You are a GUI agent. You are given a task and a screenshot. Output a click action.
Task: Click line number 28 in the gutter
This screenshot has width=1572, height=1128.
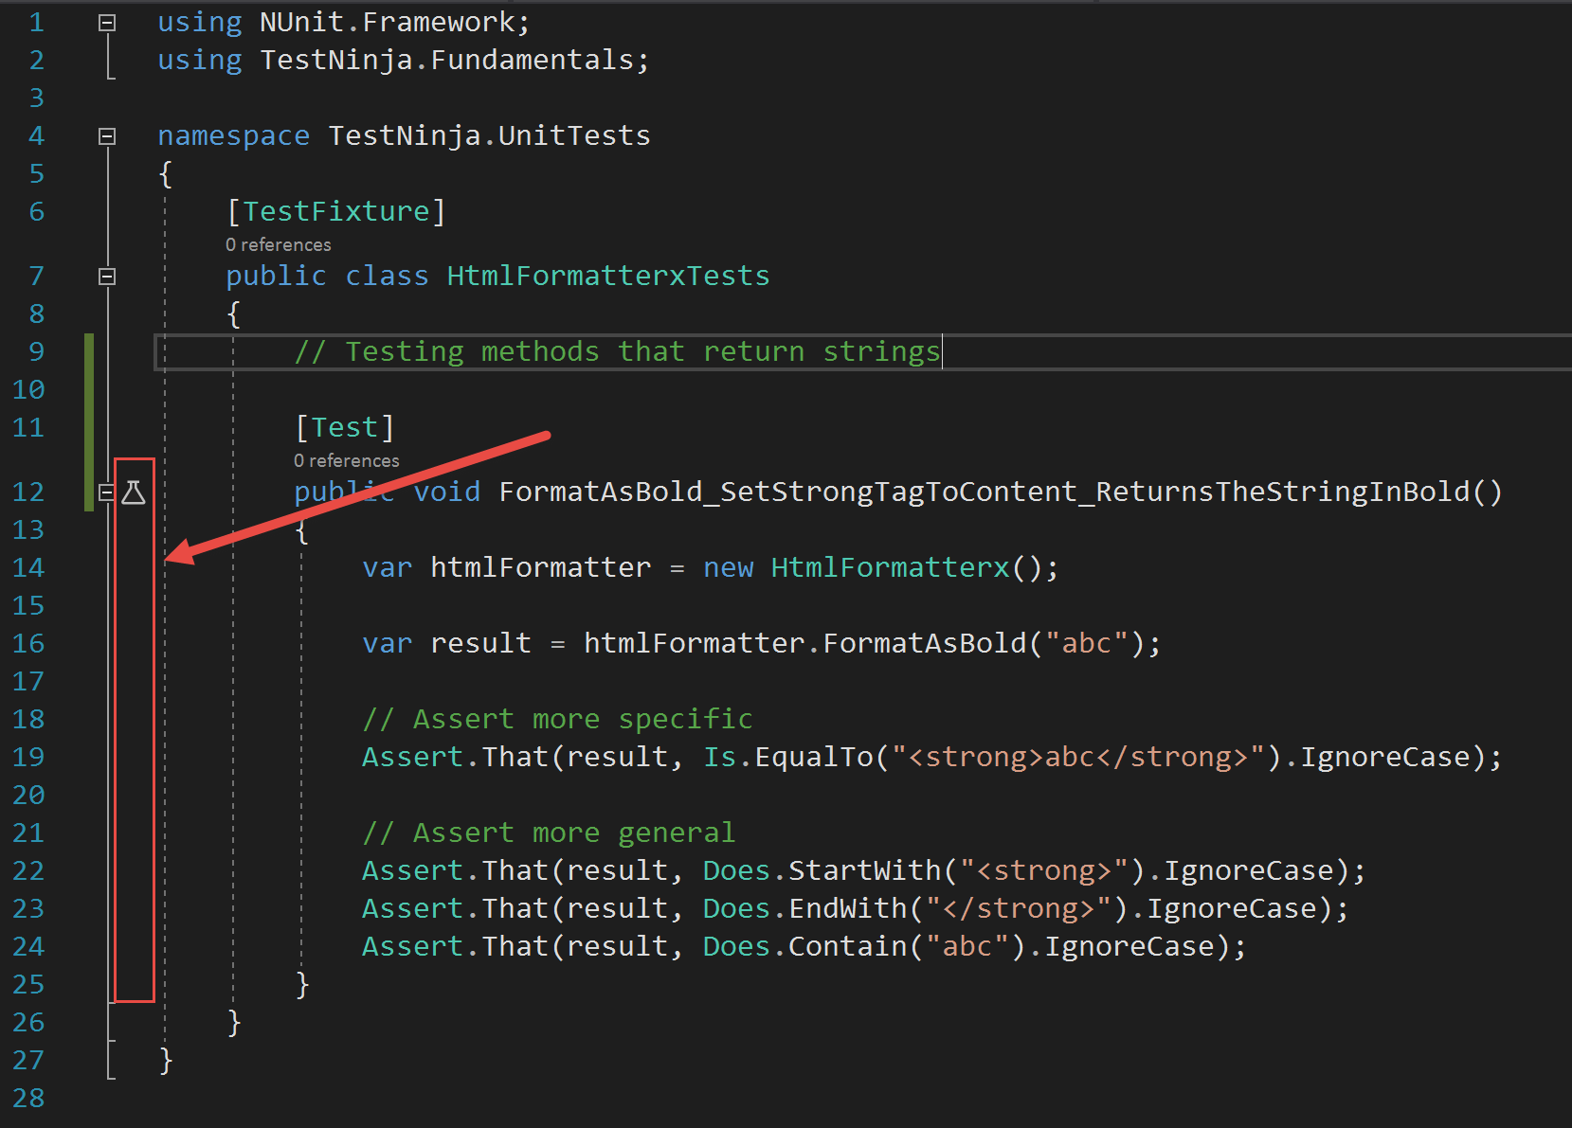click(x=28, y=1098)
